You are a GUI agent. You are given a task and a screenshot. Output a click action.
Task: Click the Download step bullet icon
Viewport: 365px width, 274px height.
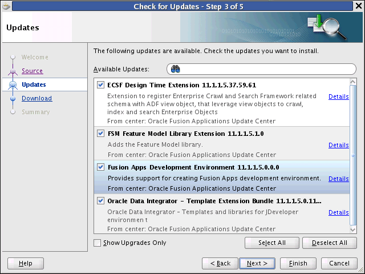click(13, 99)
